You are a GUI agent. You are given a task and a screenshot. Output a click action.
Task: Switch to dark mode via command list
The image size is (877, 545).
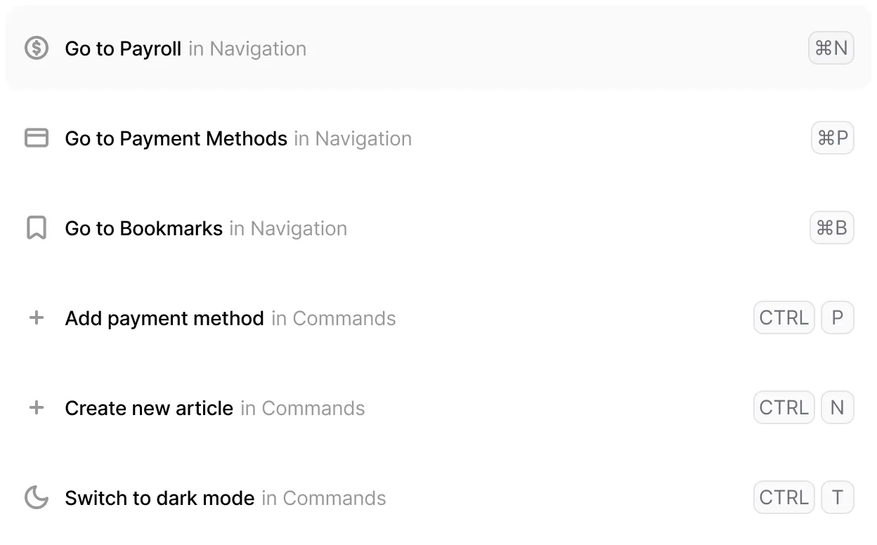click(160, 498)
